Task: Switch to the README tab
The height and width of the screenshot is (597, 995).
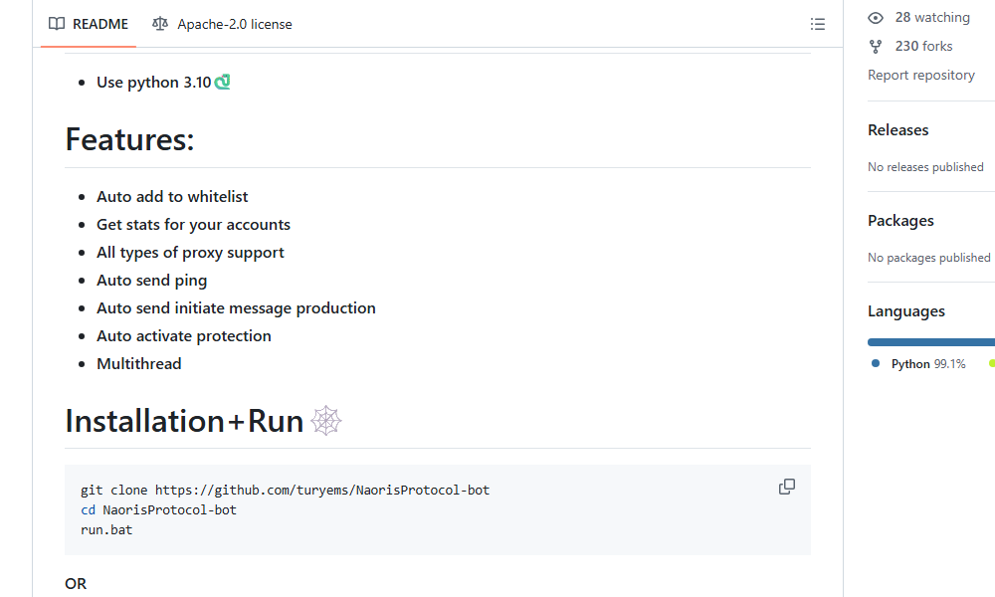Action: [99, 24]
